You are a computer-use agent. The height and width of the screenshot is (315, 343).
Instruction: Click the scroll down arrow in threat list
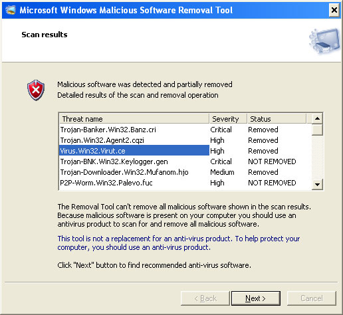(317, 184)
